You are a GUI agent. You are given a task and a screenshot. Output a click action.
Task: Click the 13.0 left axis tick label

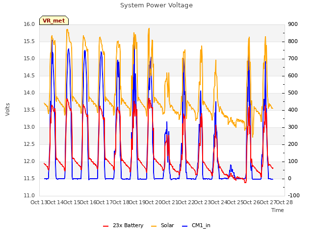click(29, 127)
